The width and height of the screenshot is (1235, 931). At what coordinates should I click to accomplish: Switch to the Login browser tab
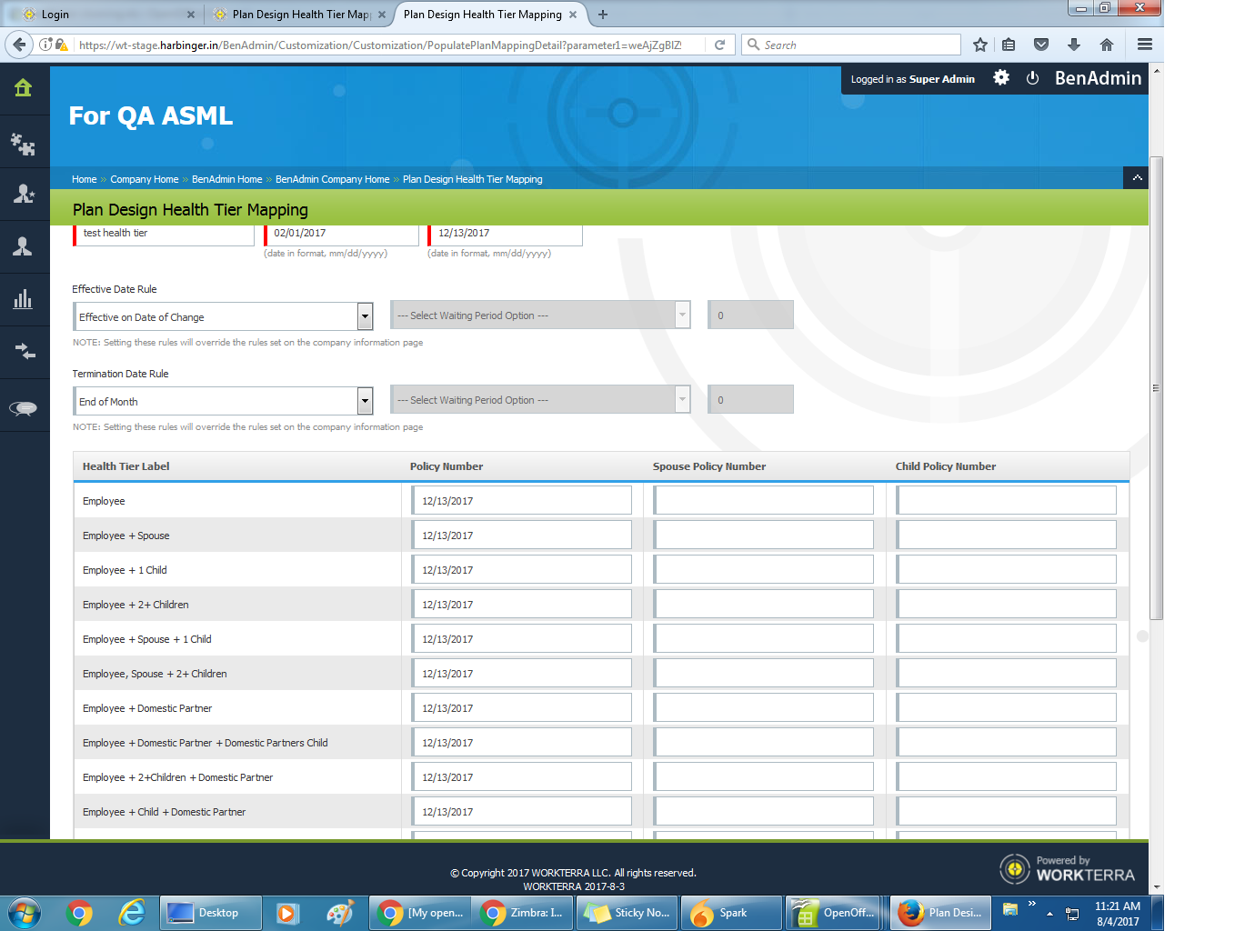(109, 15)
